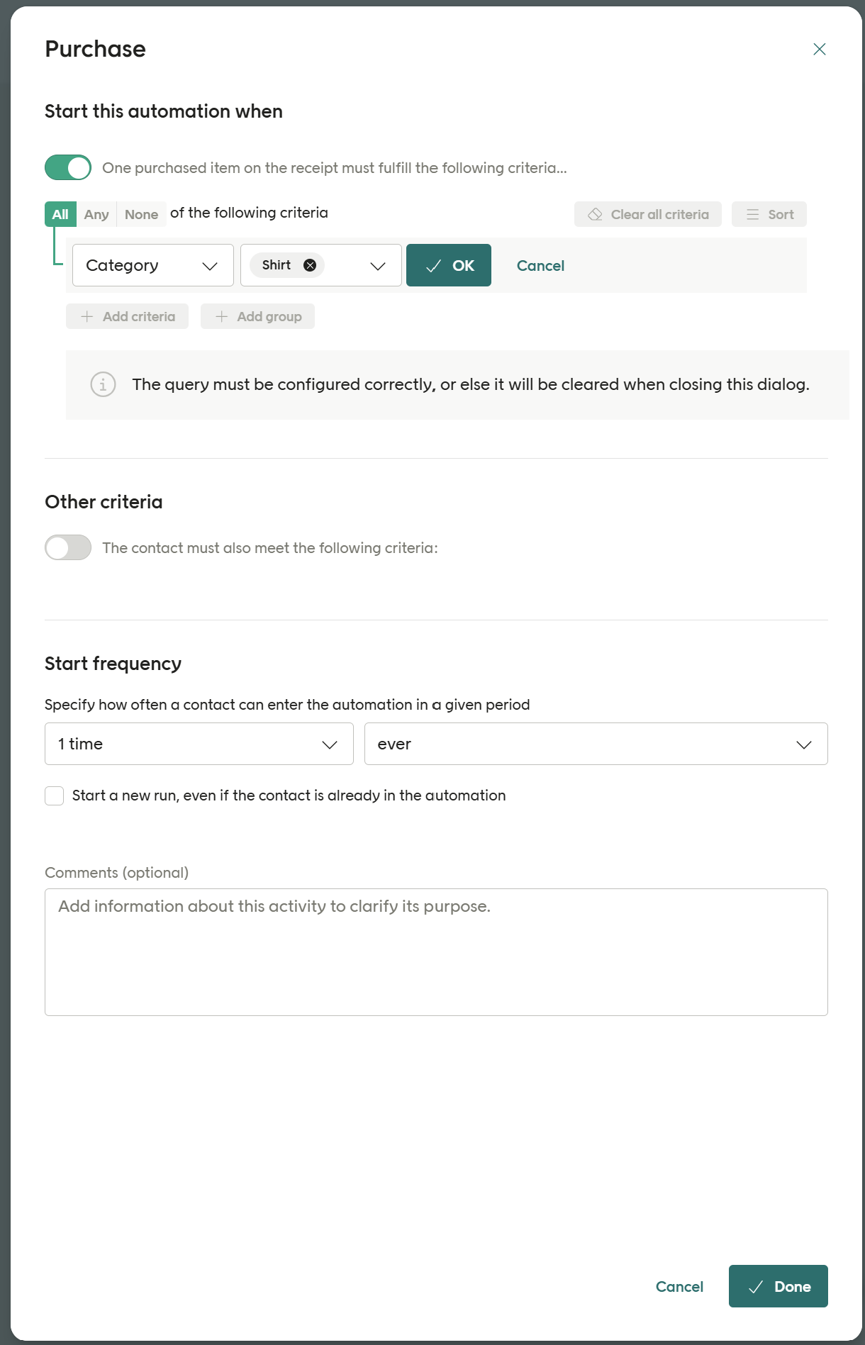The width and height of the screenshot is (865, 1345).
Task: Click into the Comments text area
Action: click(436, 951)
